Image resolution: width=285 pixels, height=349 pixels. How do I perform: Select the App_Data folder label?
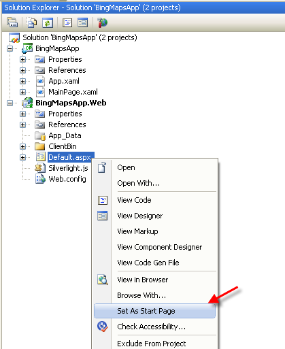click(65, 135)
